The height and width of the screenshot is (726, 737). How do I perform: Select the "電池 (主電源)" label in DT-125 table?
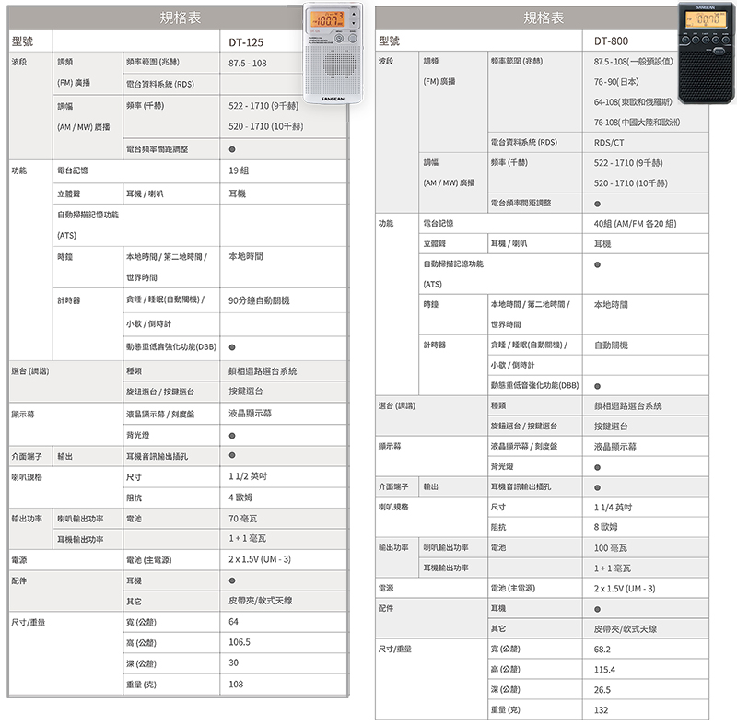[x=149, y=560]
